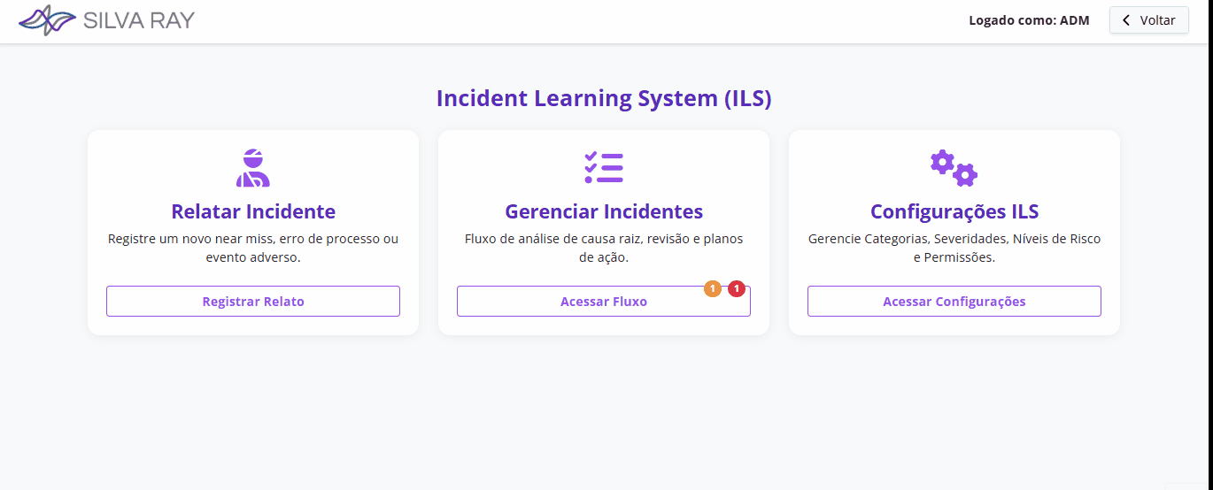The height and width of the screenshot is (490, 1213).
Task: Click the near miss description under Relatar Incidente
Action: (x=253, y=249)
